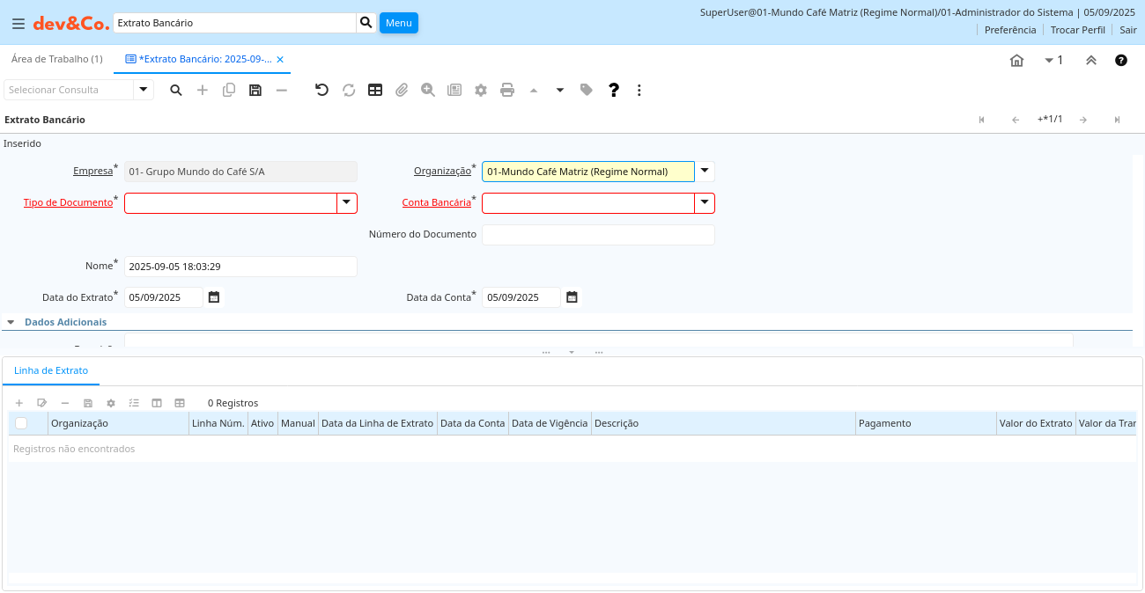
Task: Tick the select-all checkbox in grid header
Action: click(x=21, y=423)
